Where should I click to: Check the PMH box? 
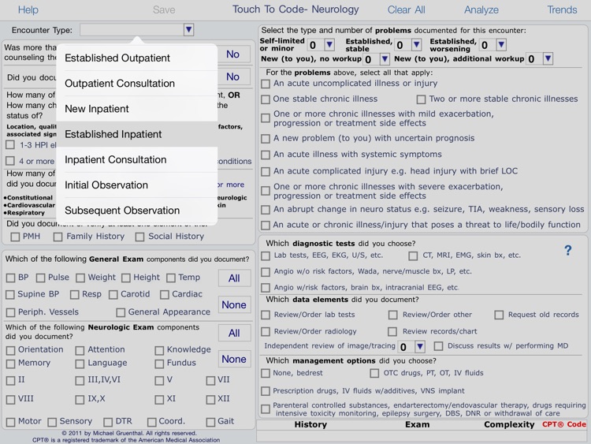click(x=15, y=237)
